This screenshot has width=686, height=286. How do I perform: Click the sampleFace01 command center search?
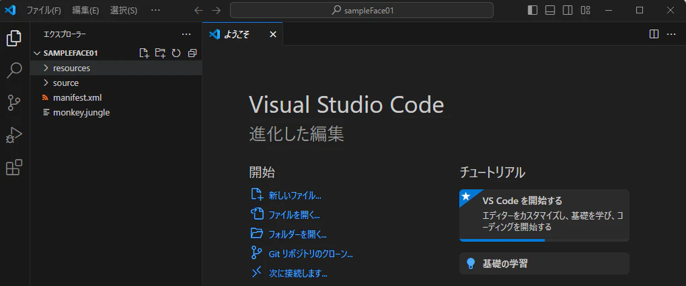pyautogui.click(x=362, y=11)
